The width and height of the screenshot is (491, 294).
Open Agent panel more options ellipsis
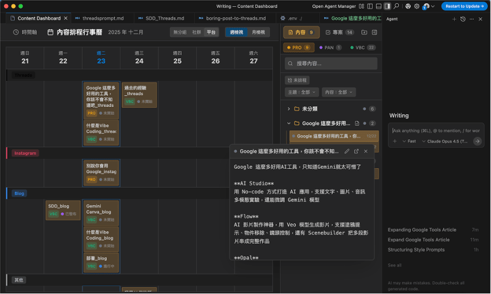471,19
